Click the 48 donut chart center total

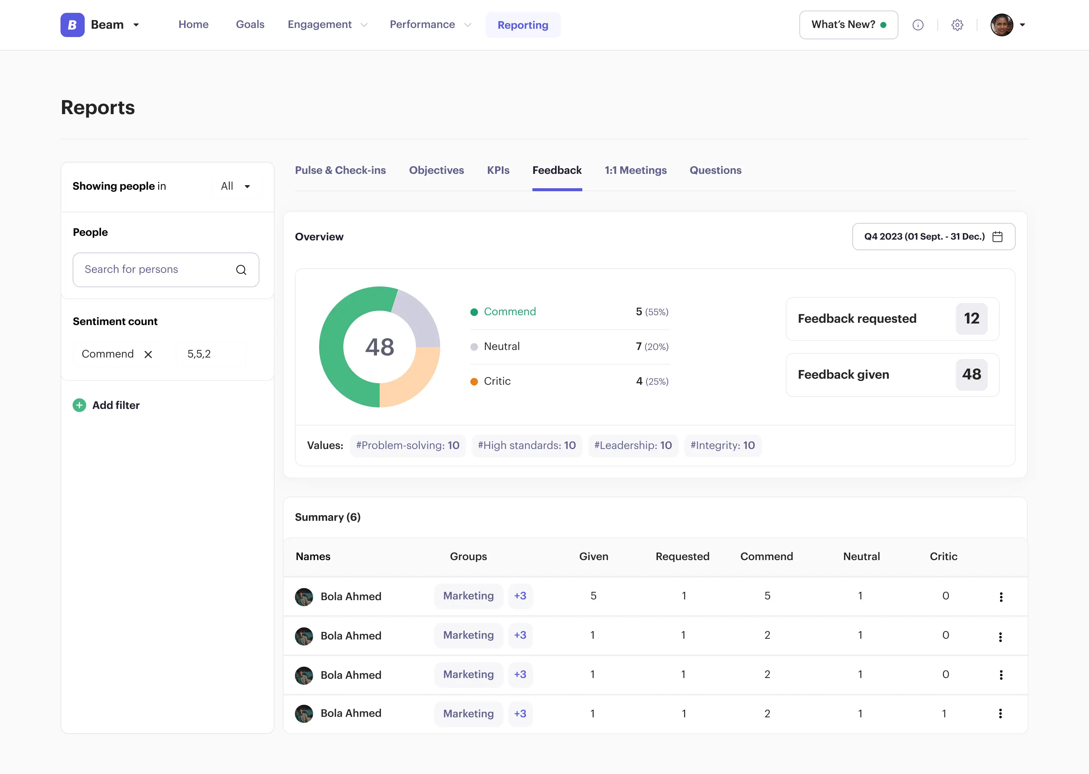tap(380, 347)
